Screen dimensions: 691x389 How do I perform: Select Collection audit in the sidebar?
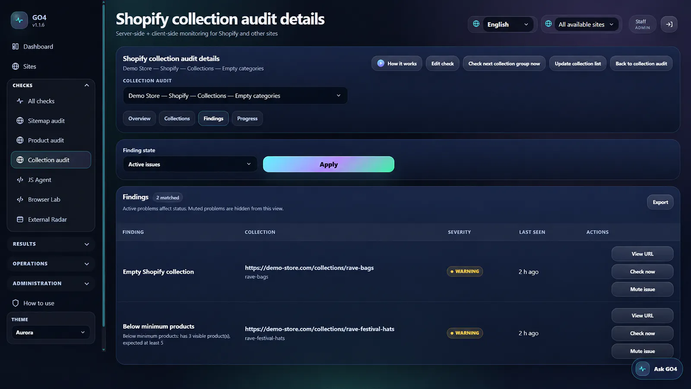[51, 160]
